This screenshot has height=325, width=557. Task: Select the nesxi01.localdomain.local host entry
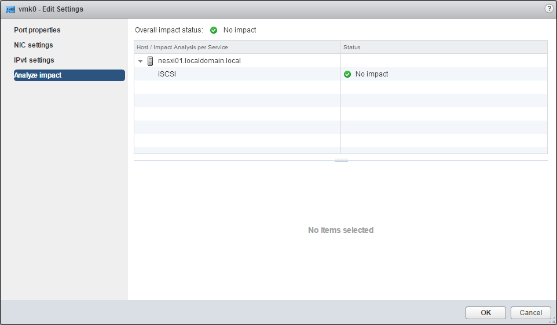(199, 61)
